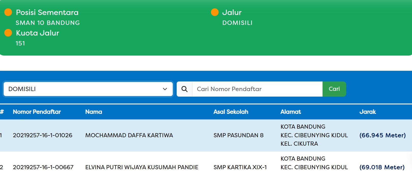
Task: Click orange bullet beside Jalur
Action: (215, 12)
